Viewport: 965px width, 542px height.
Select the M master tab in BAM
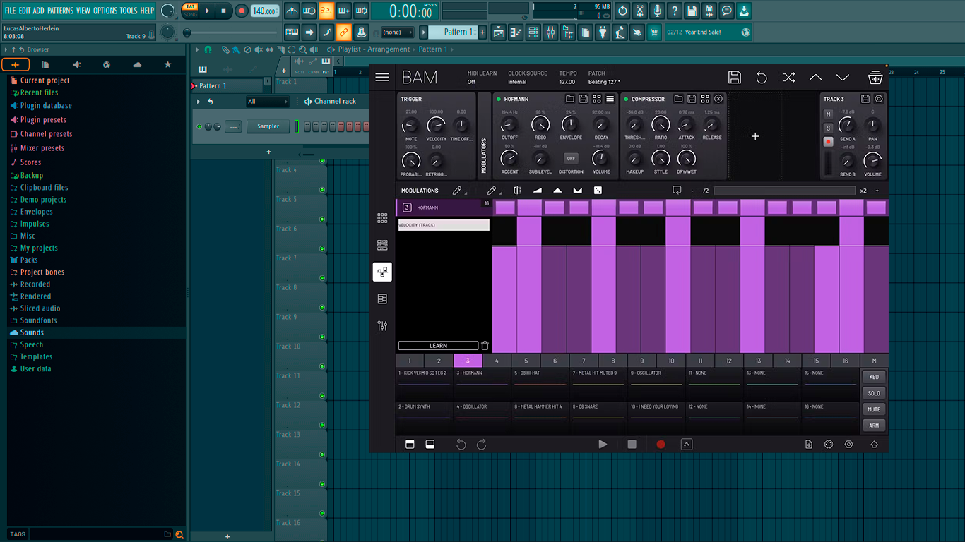pyautogui.click(x=874, y=361)
